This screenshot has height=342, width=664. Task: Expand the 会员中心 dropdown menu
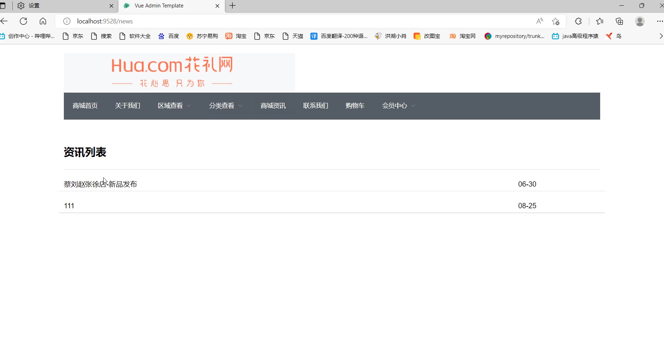[399, 106]
